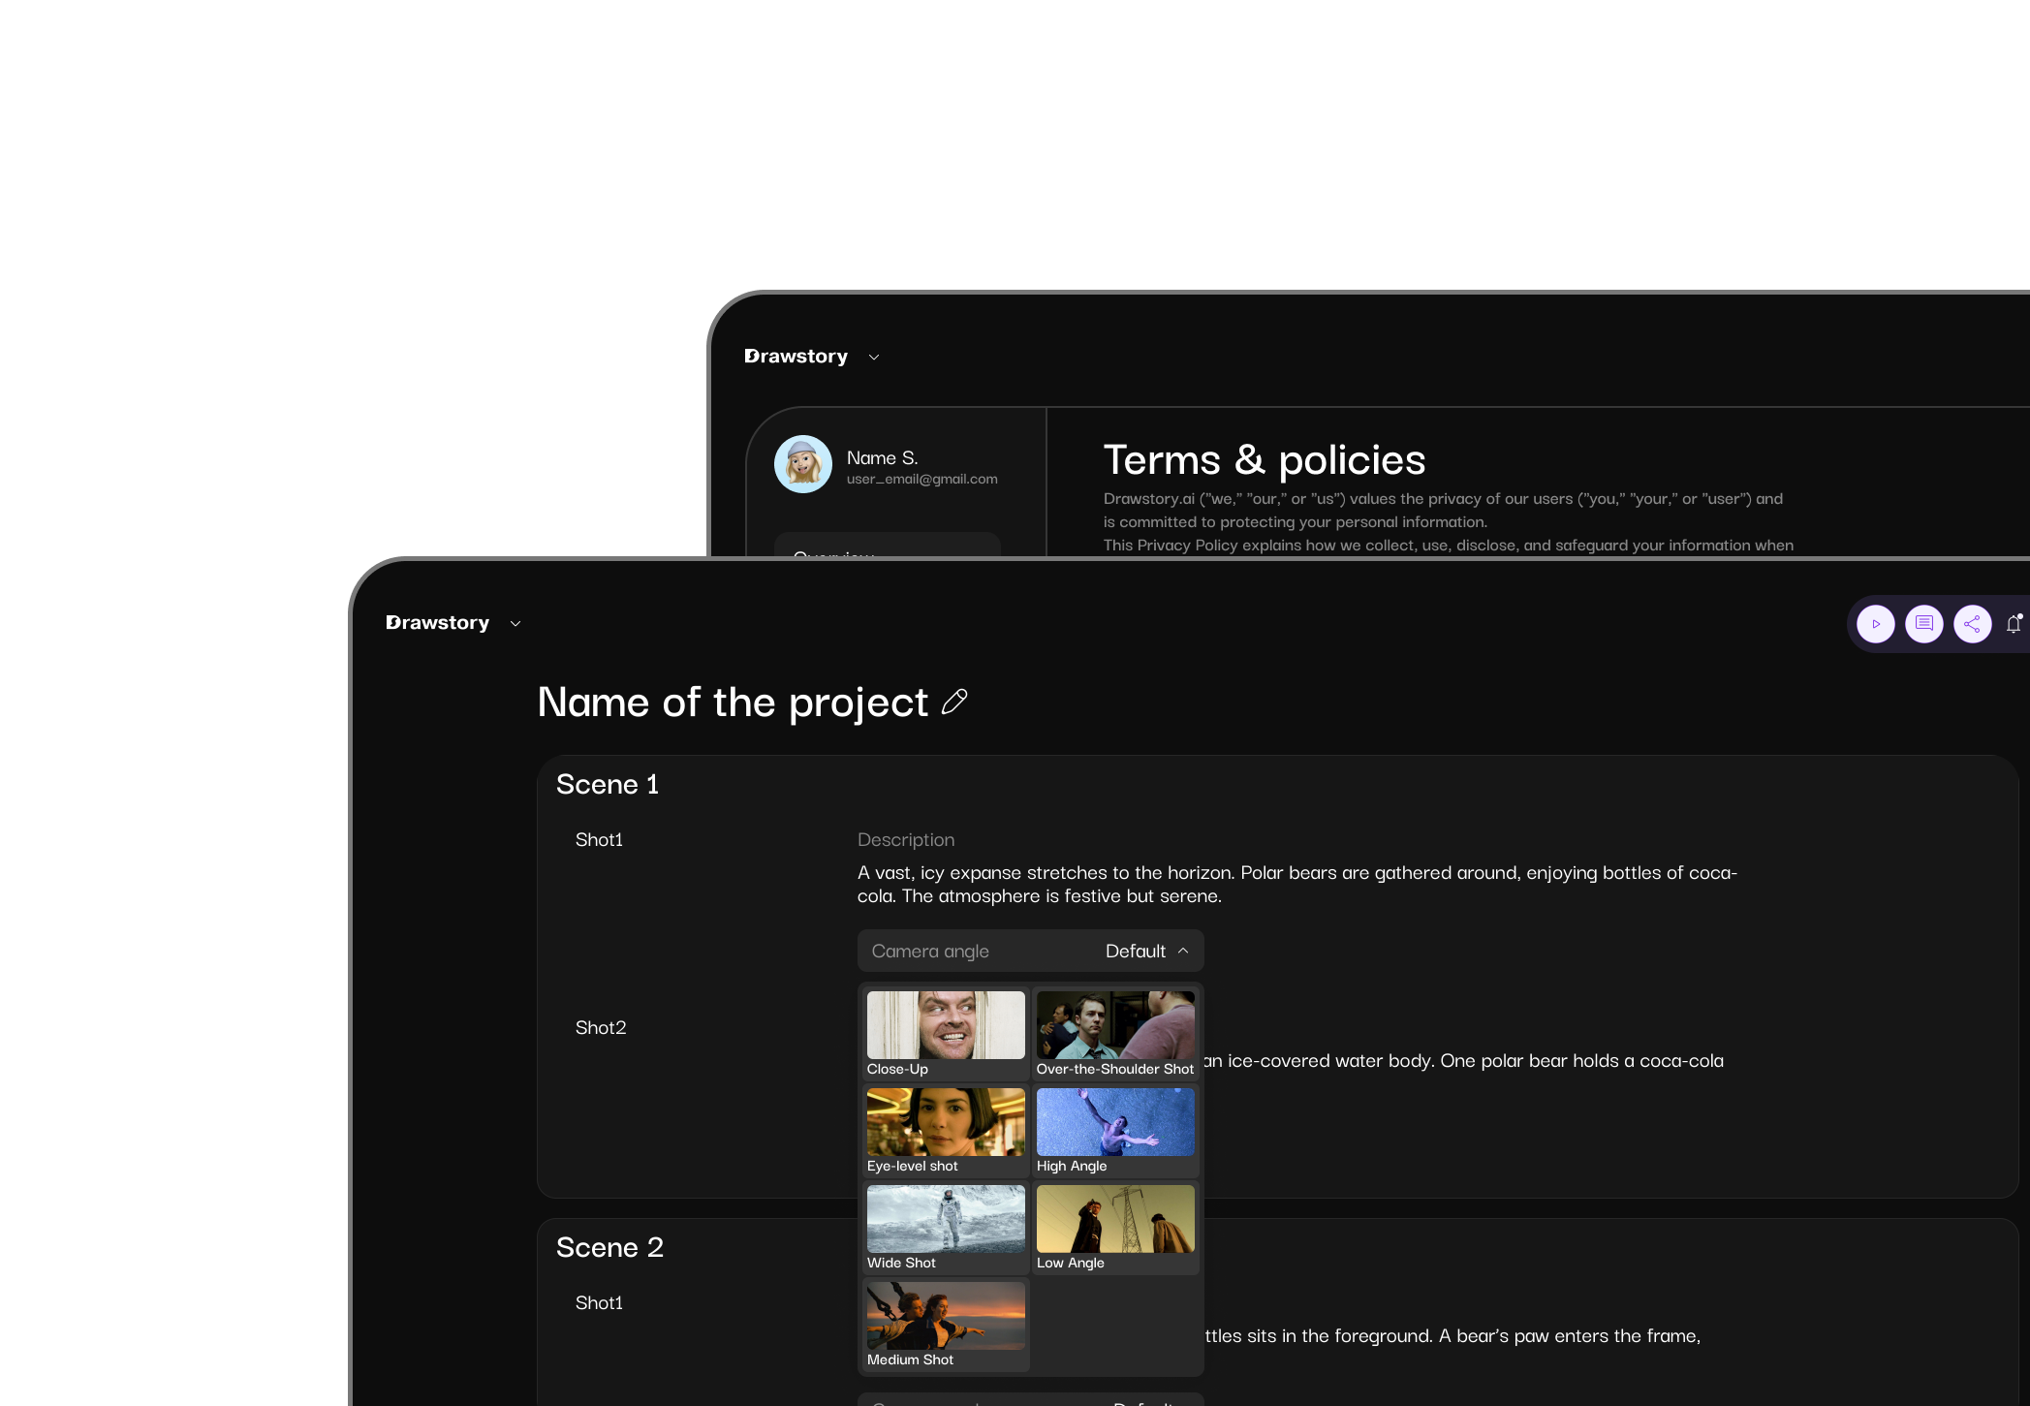Click the Name of the project title
Viewport: 2030px width, 1406px height.
(734, 703)
